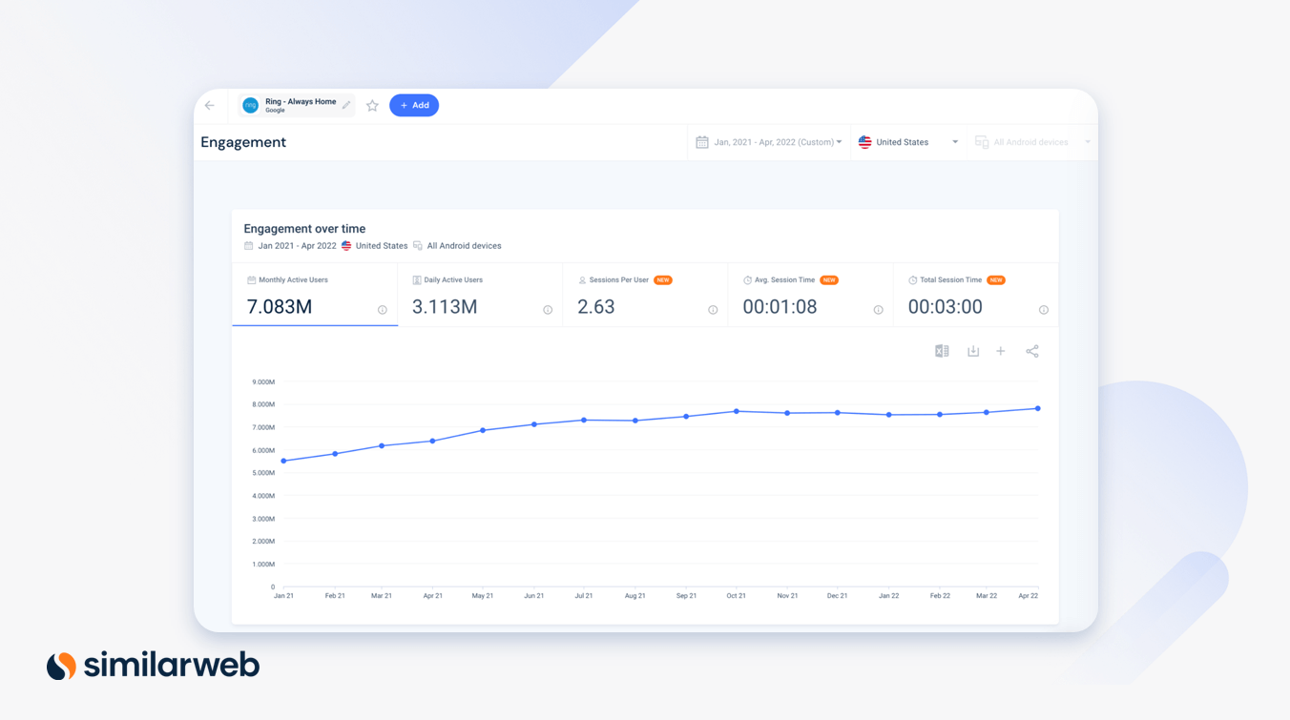Star the app as favorite
1290x720 pixels.
pos(372,106)
